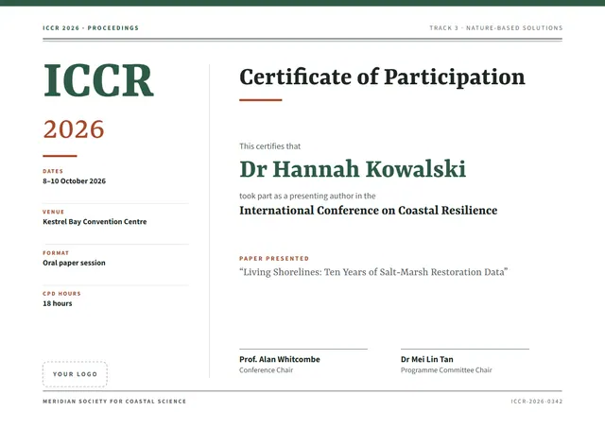Click the recipient name 'Dr Hannah Kowalski'
Viewport: 605px width, 428px height.
pyautogui.click(x=353, y=169)
